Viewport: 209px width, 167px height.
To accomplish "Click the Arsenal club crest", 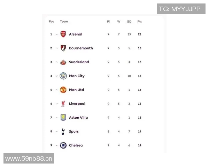I will [x=63, y=34].
